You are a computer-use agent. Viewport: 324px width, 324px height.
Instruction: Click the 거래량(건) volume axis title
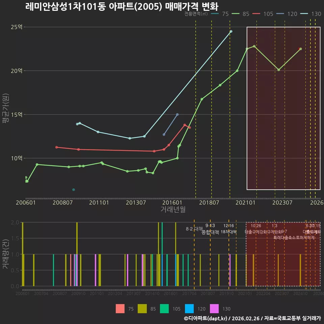(x=6, y=254)
